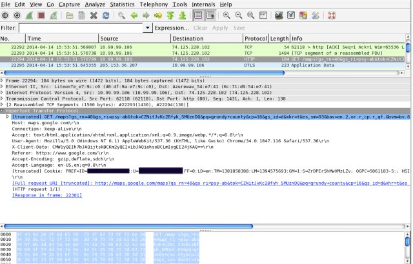413x264 pixels.
Task: Edit display filters icon
Action: [x=291, y=15]
